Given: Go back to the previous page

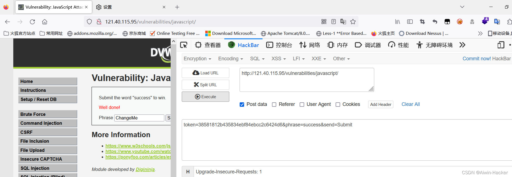Looking at the screenshot, I should tap(7, 22).
